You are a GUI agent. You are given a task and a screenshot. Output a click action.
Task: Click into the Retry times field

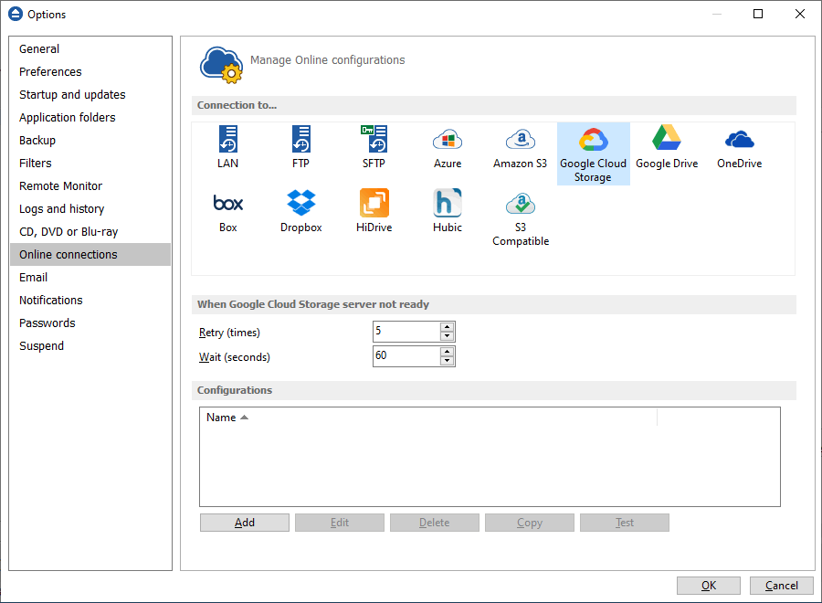[x=406, y=332]
